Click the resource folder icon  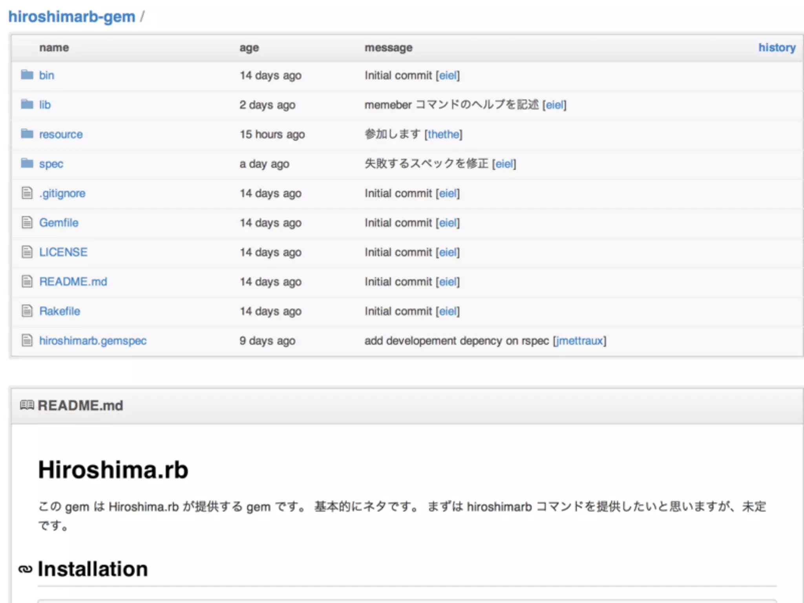coord(27,134)
